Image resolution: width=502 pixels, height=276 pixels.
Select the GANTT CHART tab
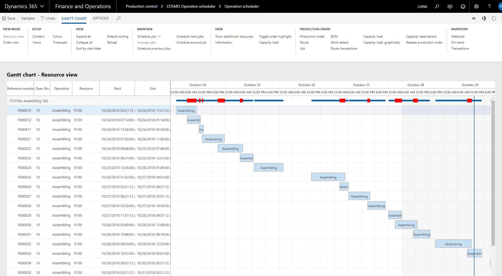point(74,19)
